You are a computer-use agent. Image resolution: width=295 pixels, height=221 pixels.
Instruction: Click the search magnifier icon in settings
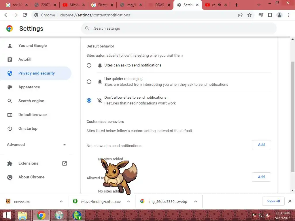(87, 28)
